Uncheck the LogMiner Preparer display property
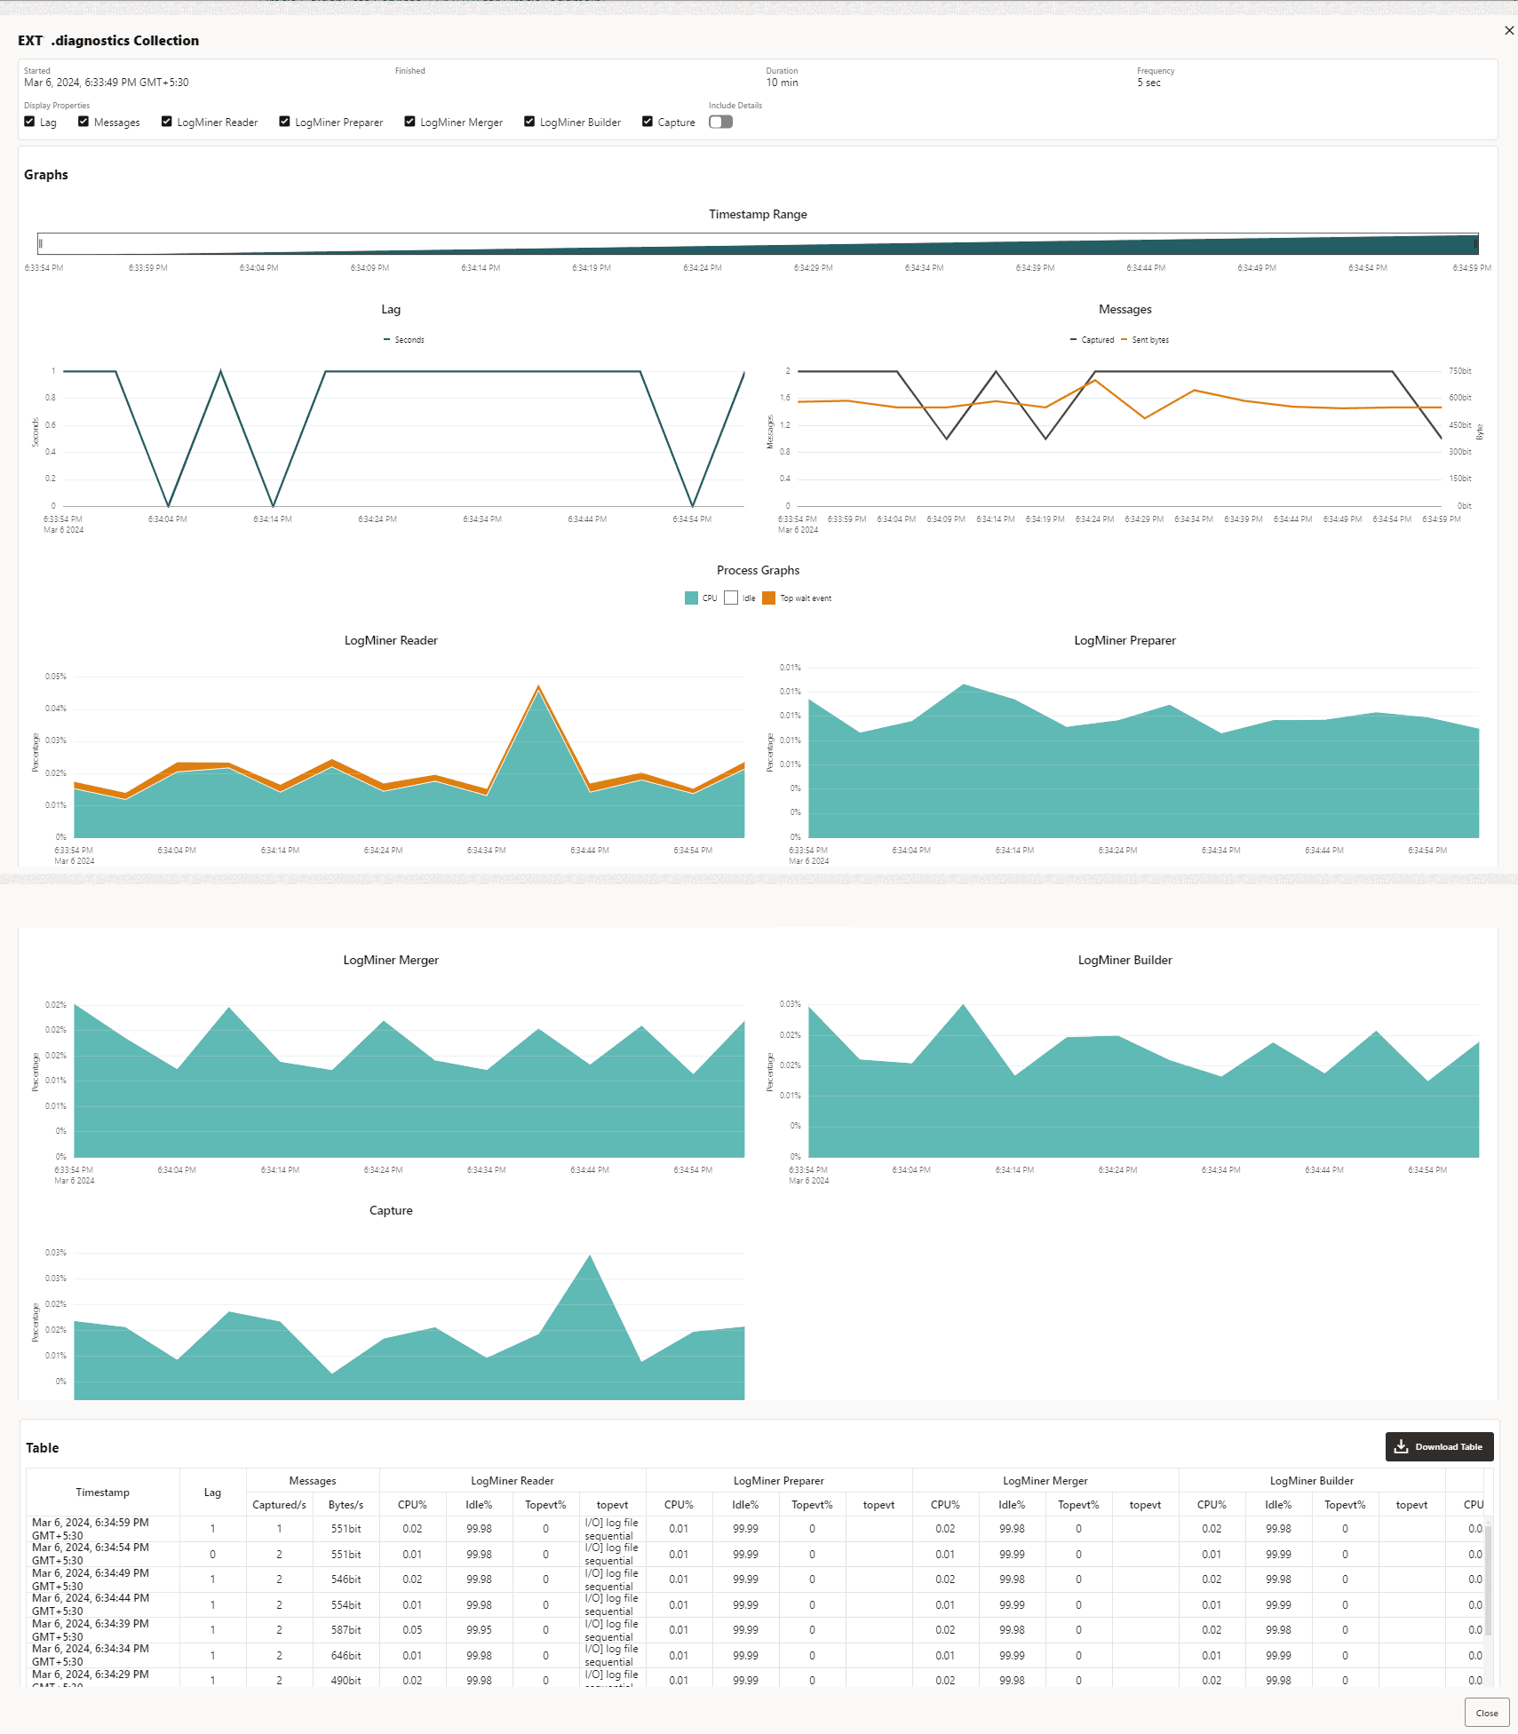 coord(284,121)
